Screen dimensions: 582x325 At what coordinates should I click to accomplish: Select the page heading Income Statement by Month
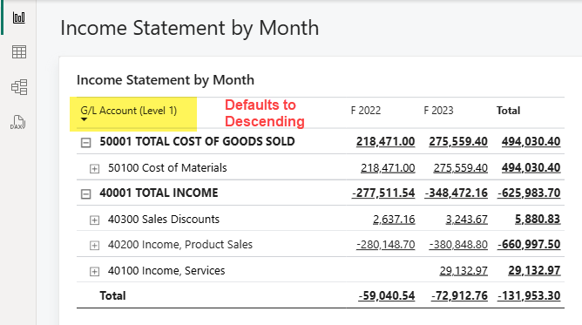(189, 28)
